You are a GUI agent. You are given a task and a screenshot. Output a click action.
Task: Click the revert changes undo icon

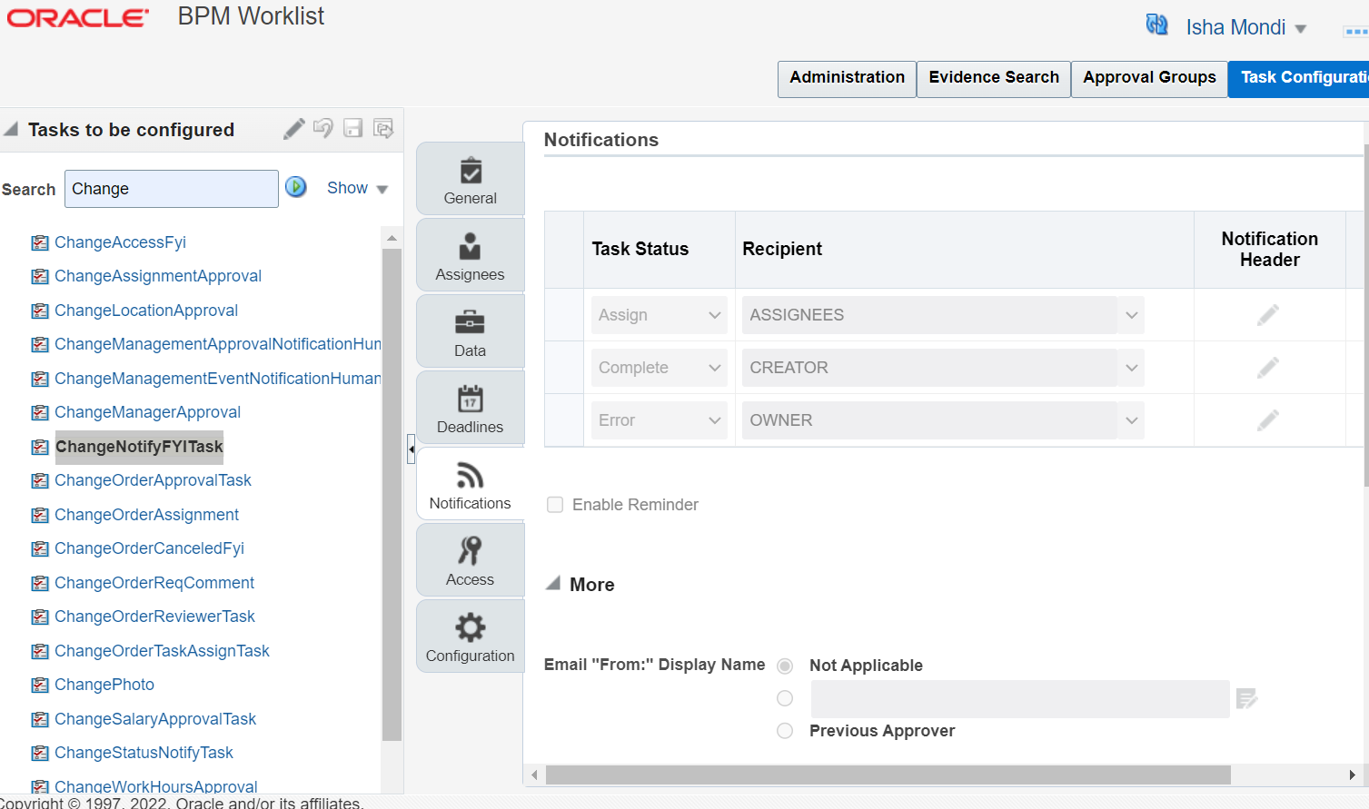click(x=322, y=128)
